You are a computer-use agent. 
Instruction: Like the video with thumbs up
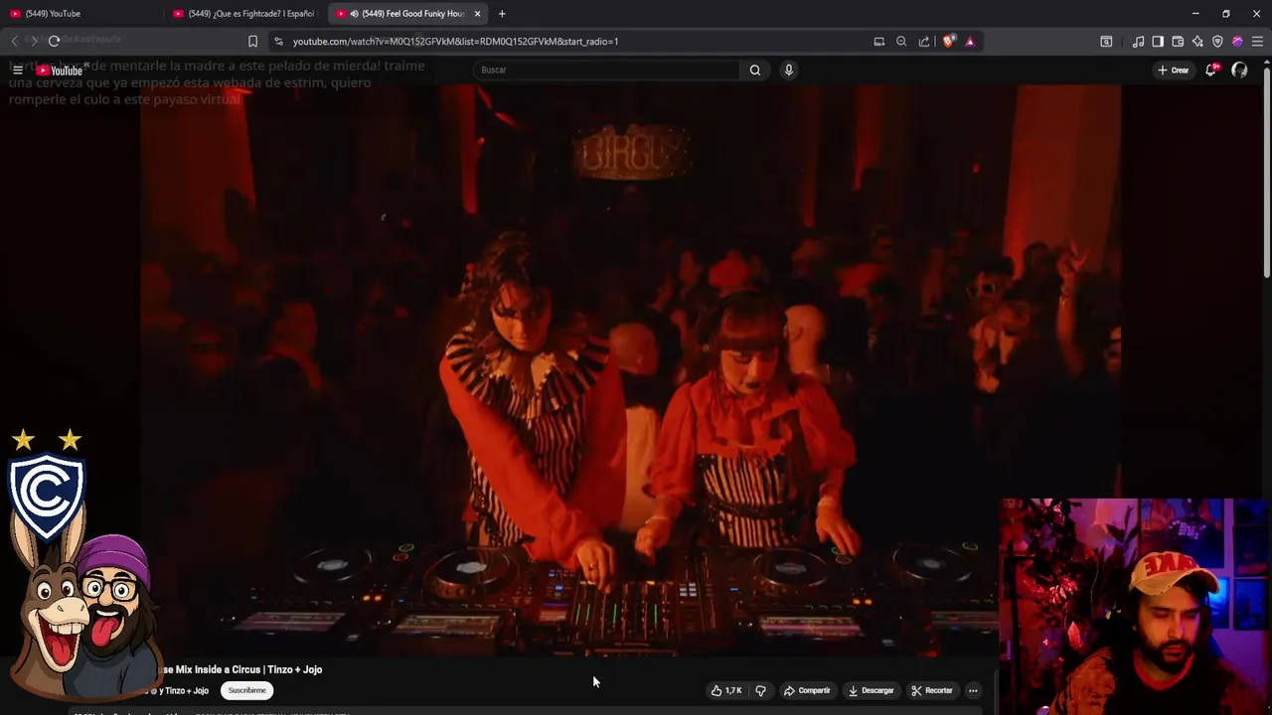point(726,690)
